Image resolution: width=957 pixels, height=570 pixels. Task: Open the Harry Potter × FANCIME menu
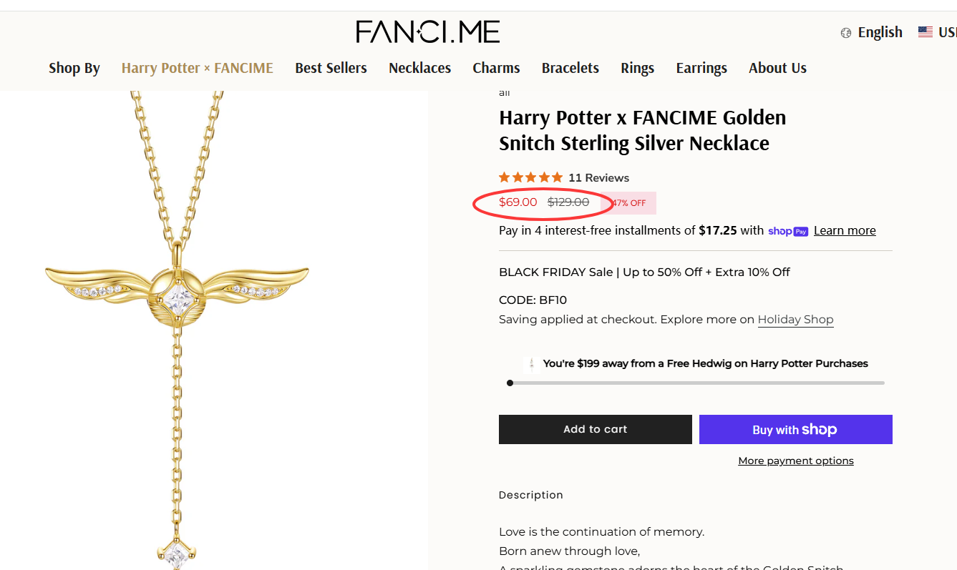pos(198,68)
